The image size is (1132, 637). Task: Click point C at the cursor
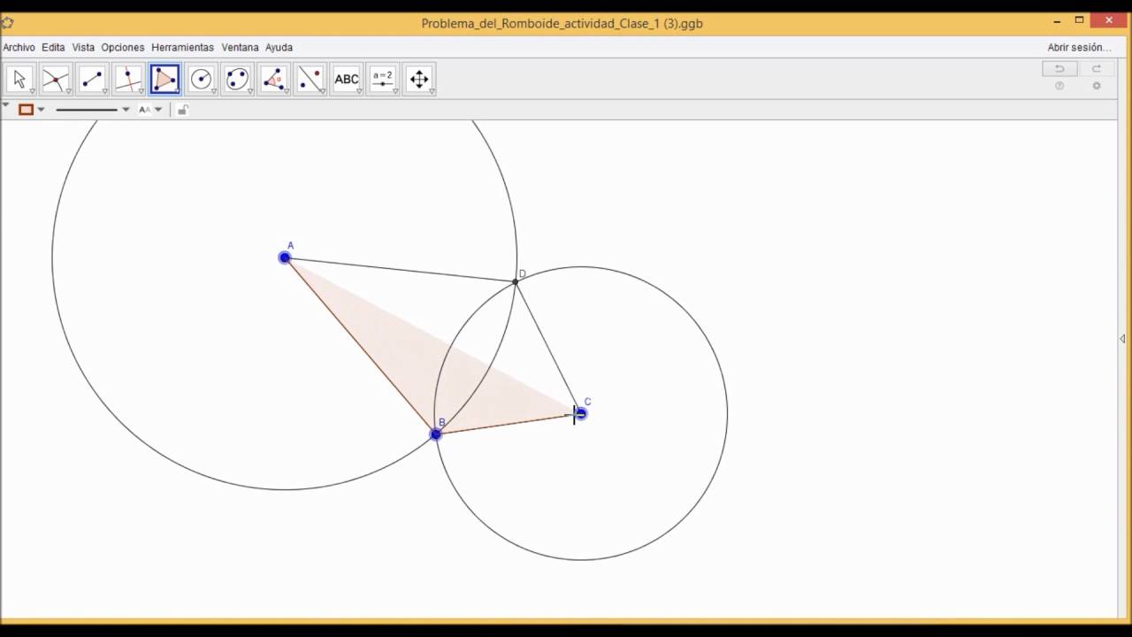pyautogui.click(x=580, y=413)
